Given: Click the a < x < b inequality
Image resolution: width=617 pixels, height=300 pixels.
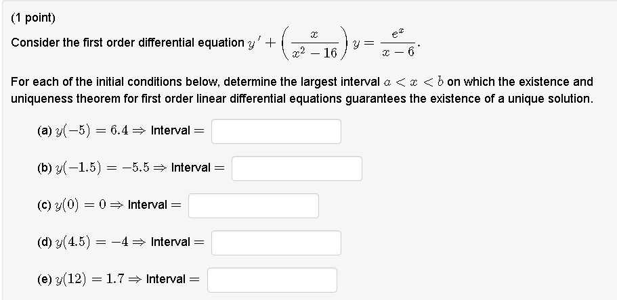Looking at the screenshot, I should coord(413,82).
